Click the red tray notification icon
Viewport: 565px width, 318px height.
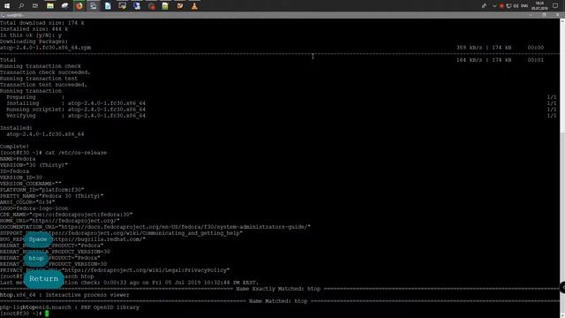click(x=501, y=6)
